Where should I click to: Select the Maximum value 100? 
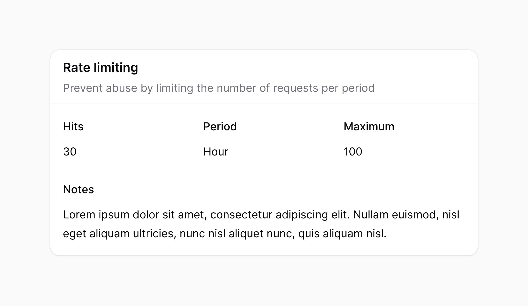[x=353, y=152]
